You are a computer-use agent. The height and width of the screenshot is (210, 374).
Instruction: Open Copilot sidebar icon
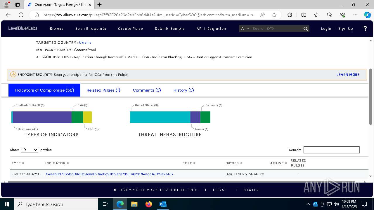click(x=367, y=15)
